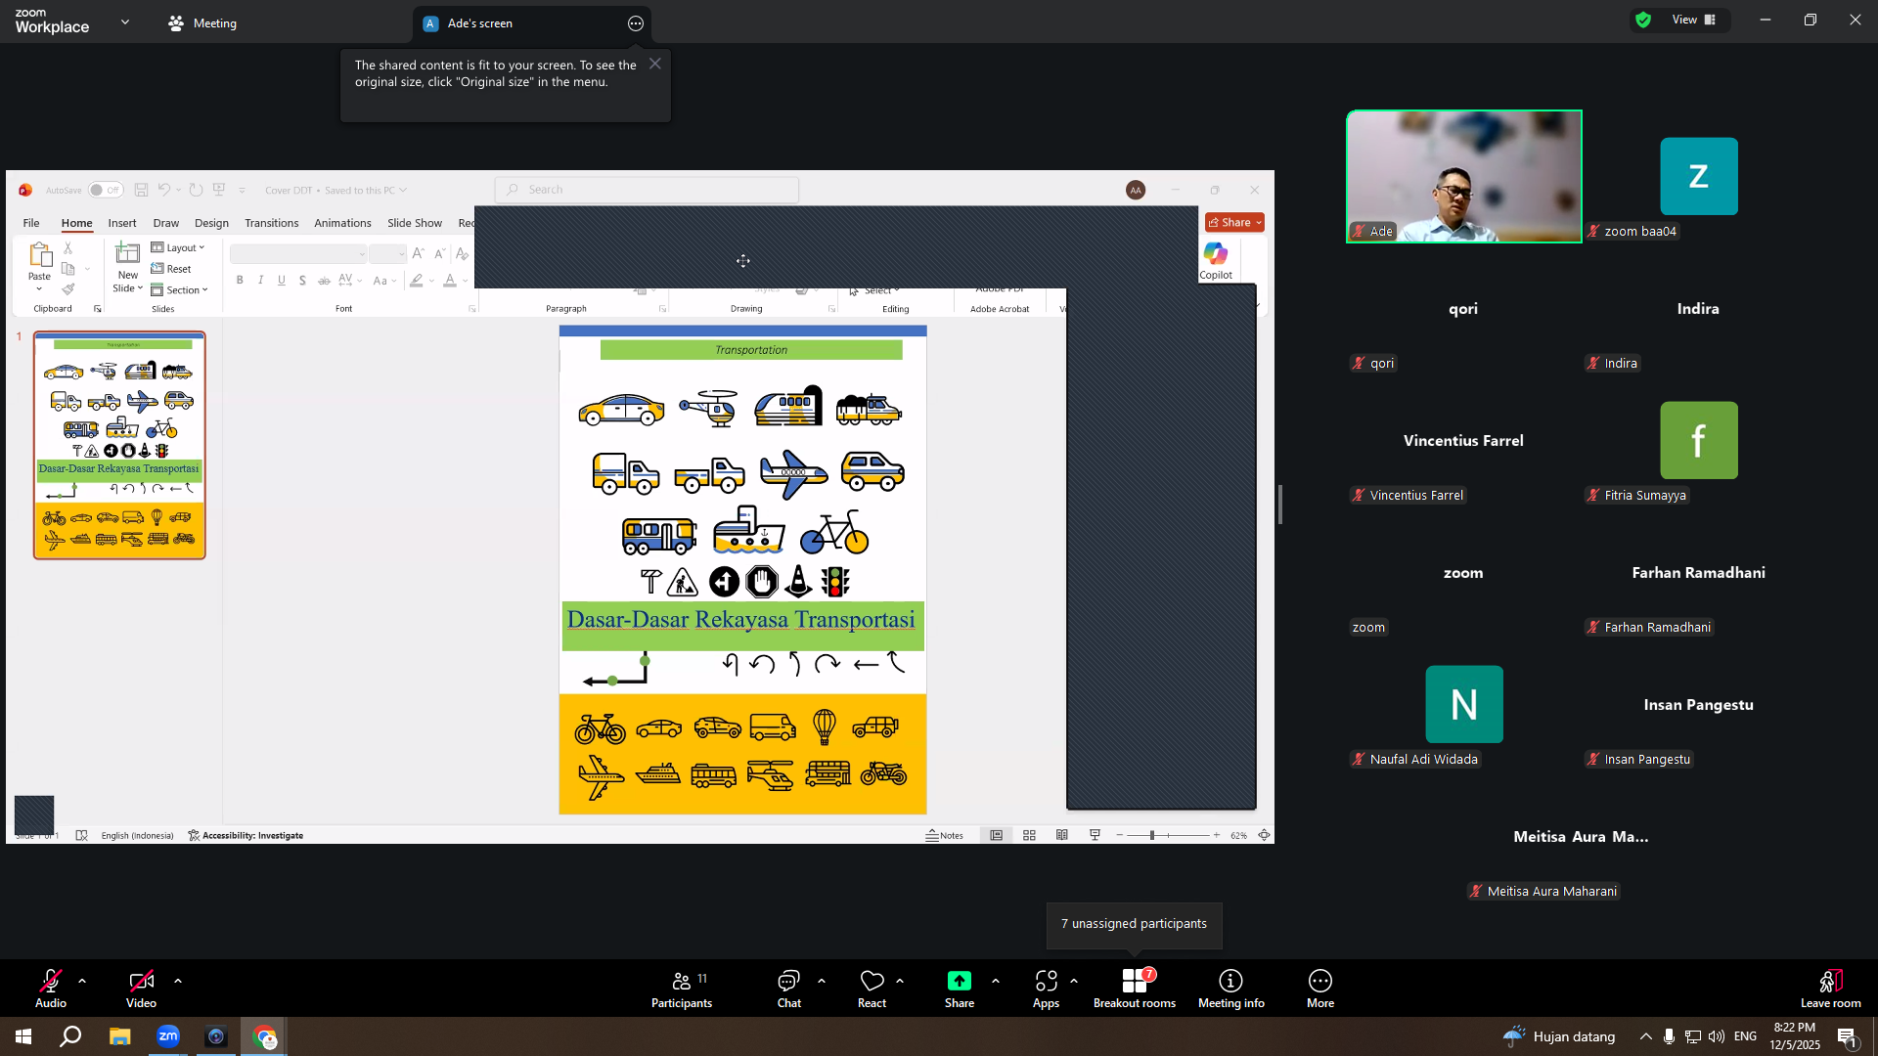Show Meeting info
This screenshot has width=1878, height=1056.
pyautogui.click(x=1230, y=989)
